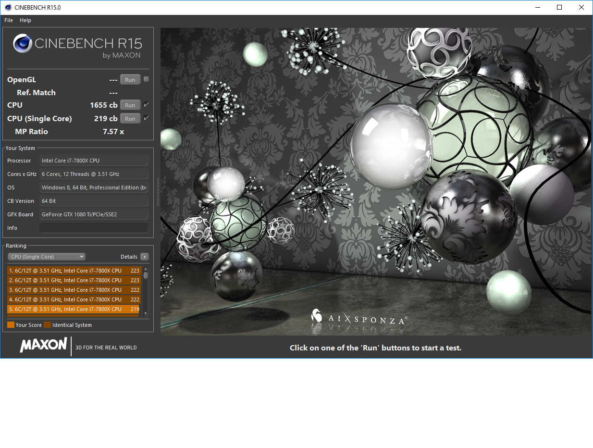Image resolution: width=593 pixels, height=448 pixels.
Task: Click the rendered scene image
Action: [376, 181]
